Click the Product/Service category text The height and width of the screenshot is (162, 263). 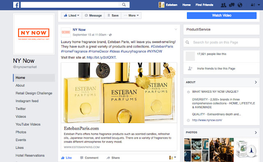click(198, 30)
